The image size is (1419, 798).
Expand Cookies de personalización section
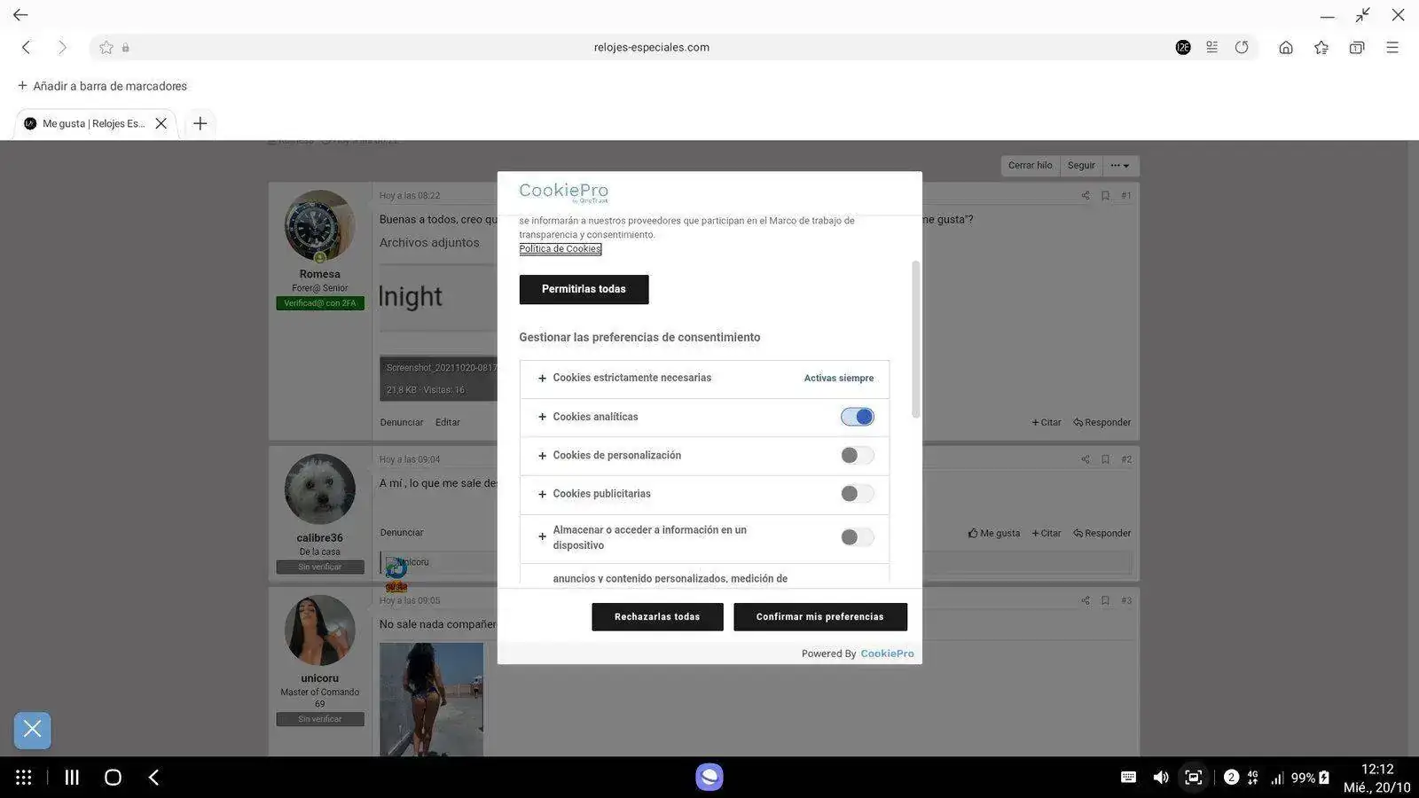pyautogui.click(x=542, y=456)
